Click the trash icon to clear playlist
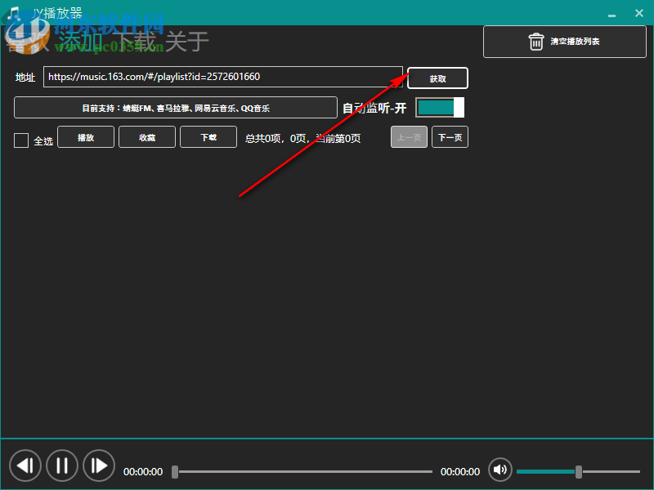This screenshot has height=490, width=654. tap(535, 42)
